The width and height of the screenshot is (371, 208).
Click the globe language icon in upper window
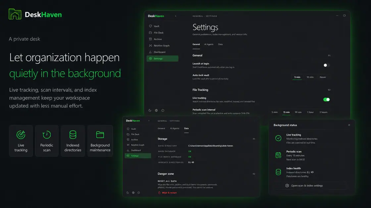[x=156, y=110]
